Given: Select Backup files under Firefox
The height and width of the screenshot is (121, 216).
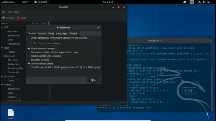Looking at the screenshot, I should pyautogui.click(x=13, y=89).
